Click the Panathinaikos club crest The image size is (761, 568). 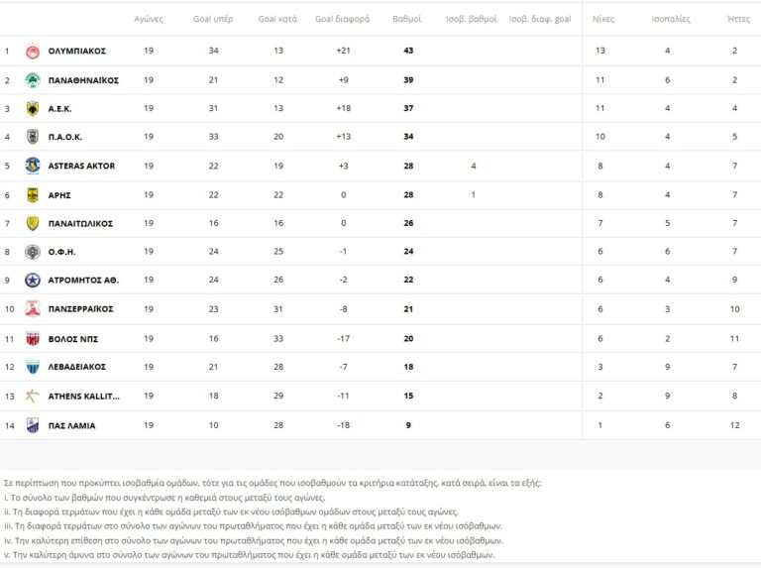(x=32, y=79)
